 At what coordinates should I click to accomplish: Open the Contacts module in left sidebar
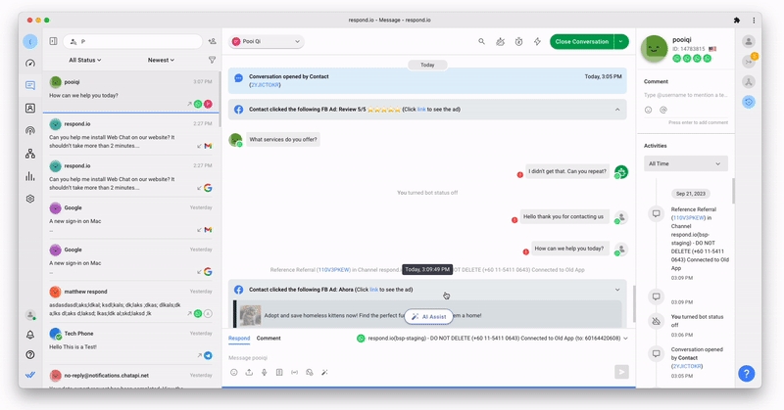[x=30, y=108]
